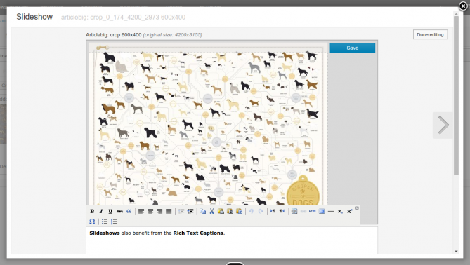Click the scrollbar down arrow
470x265 pixels.
[x=456, y=252]
